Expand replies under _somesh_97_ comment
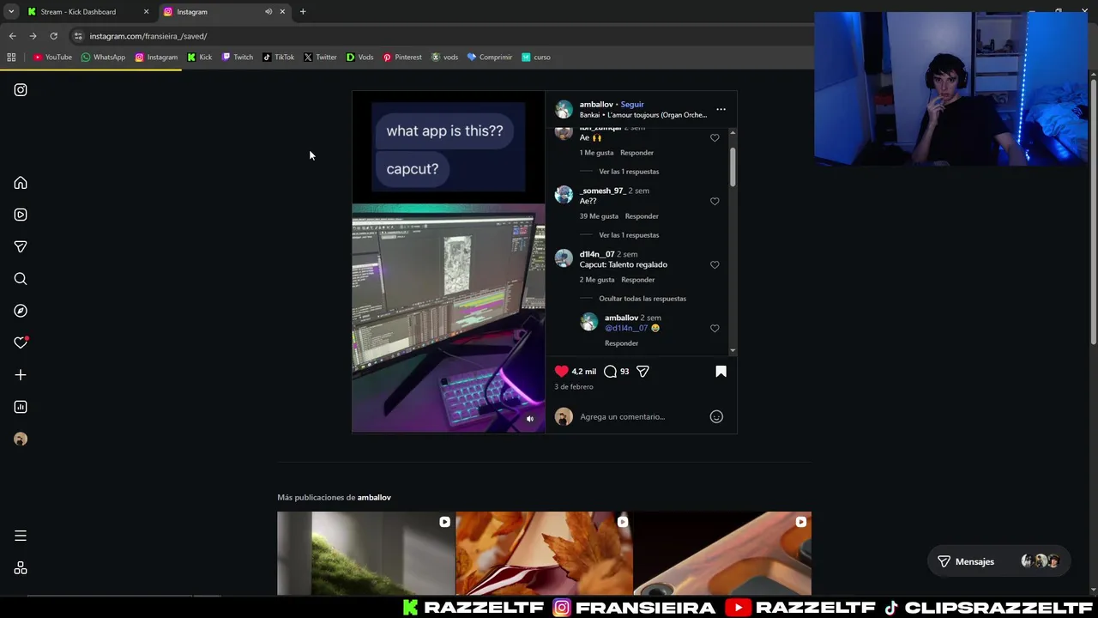Screen dimensions: 1098x618 [x=629, y=235]
